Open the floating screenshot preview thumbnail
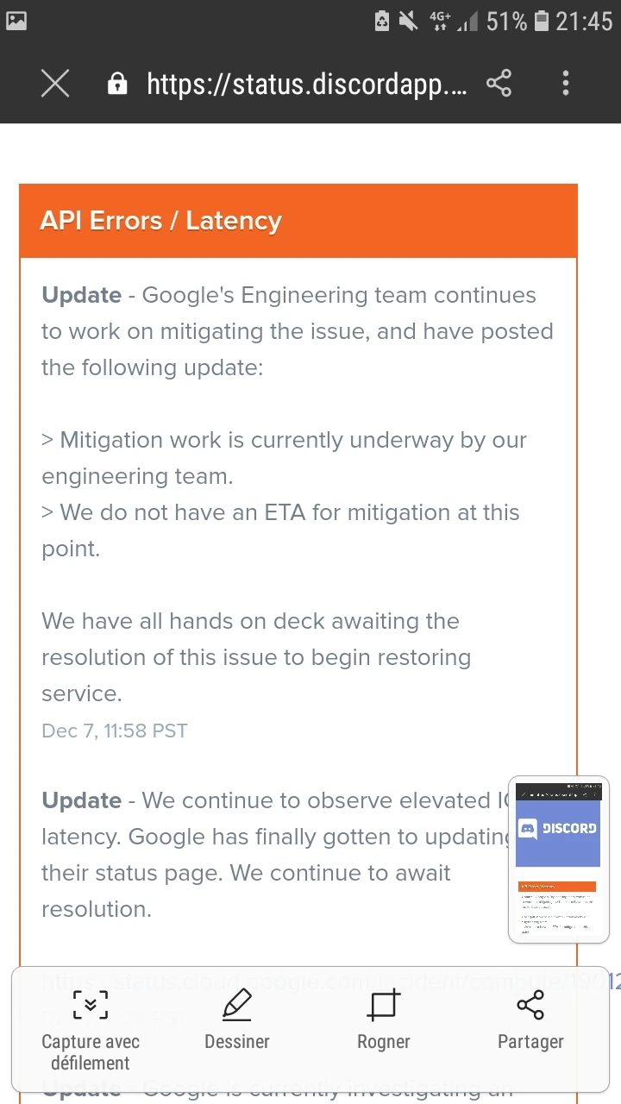Viewport: 621px width, 1104px height. pos(558,859)
